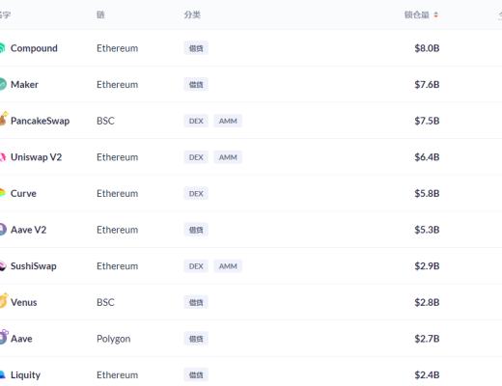This screenshot has width=502, height=386.
Task: Sort by locked value column arrows
Action: pyautogui.click(x=435, y=14)
